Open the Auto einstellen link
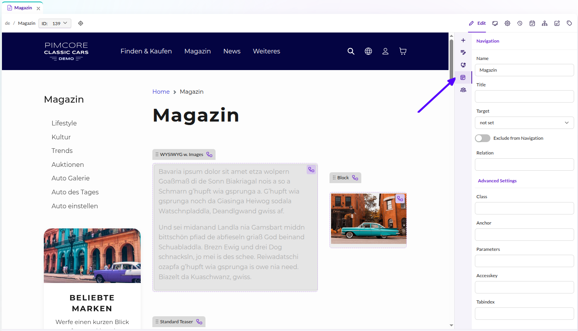578x331 pixels. pos(74,206)
